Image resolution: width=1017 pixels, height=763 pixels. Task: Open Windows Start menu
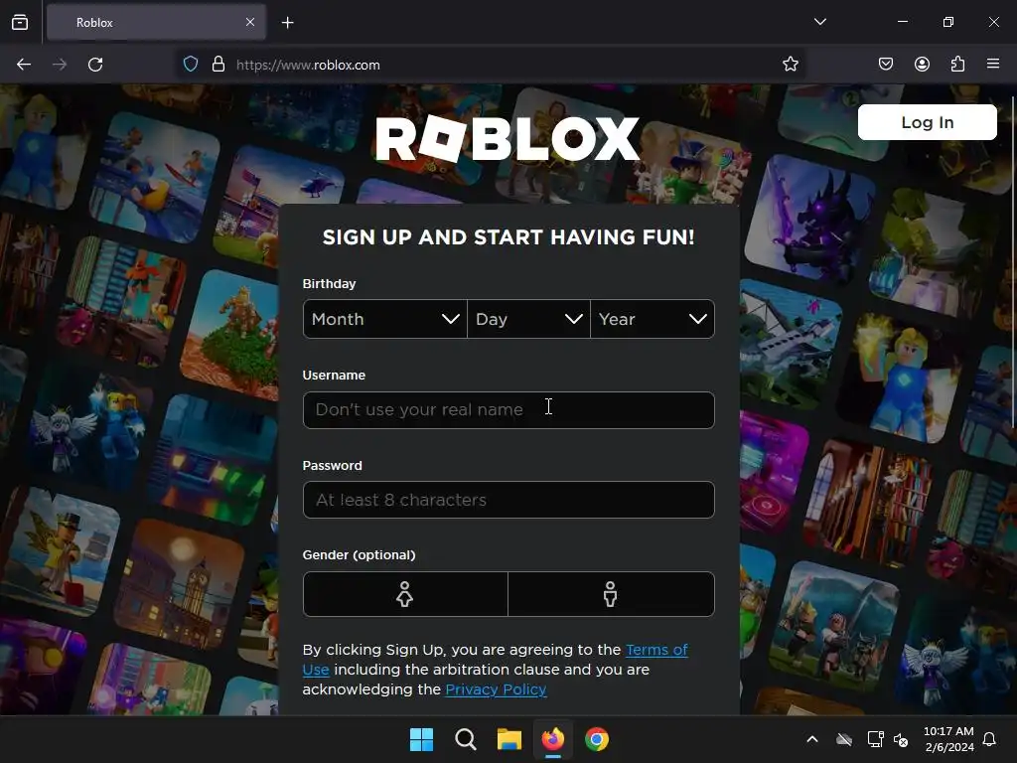click(x=421, y=739)
